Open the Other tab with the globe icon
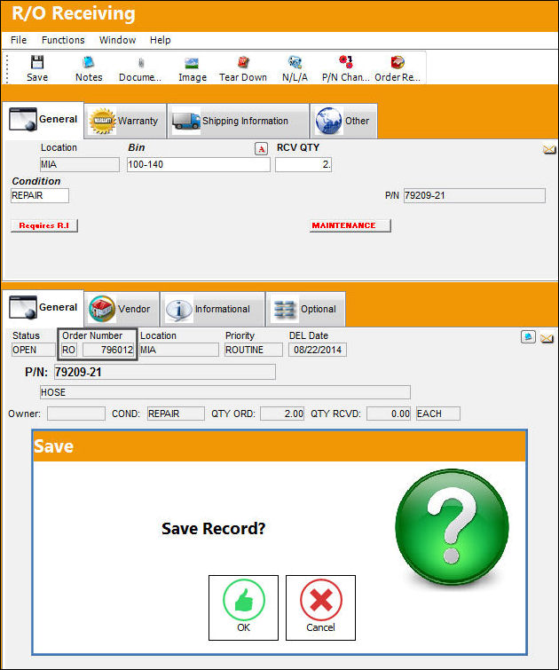Screen dimensions: 559x670 click(343, 121)
